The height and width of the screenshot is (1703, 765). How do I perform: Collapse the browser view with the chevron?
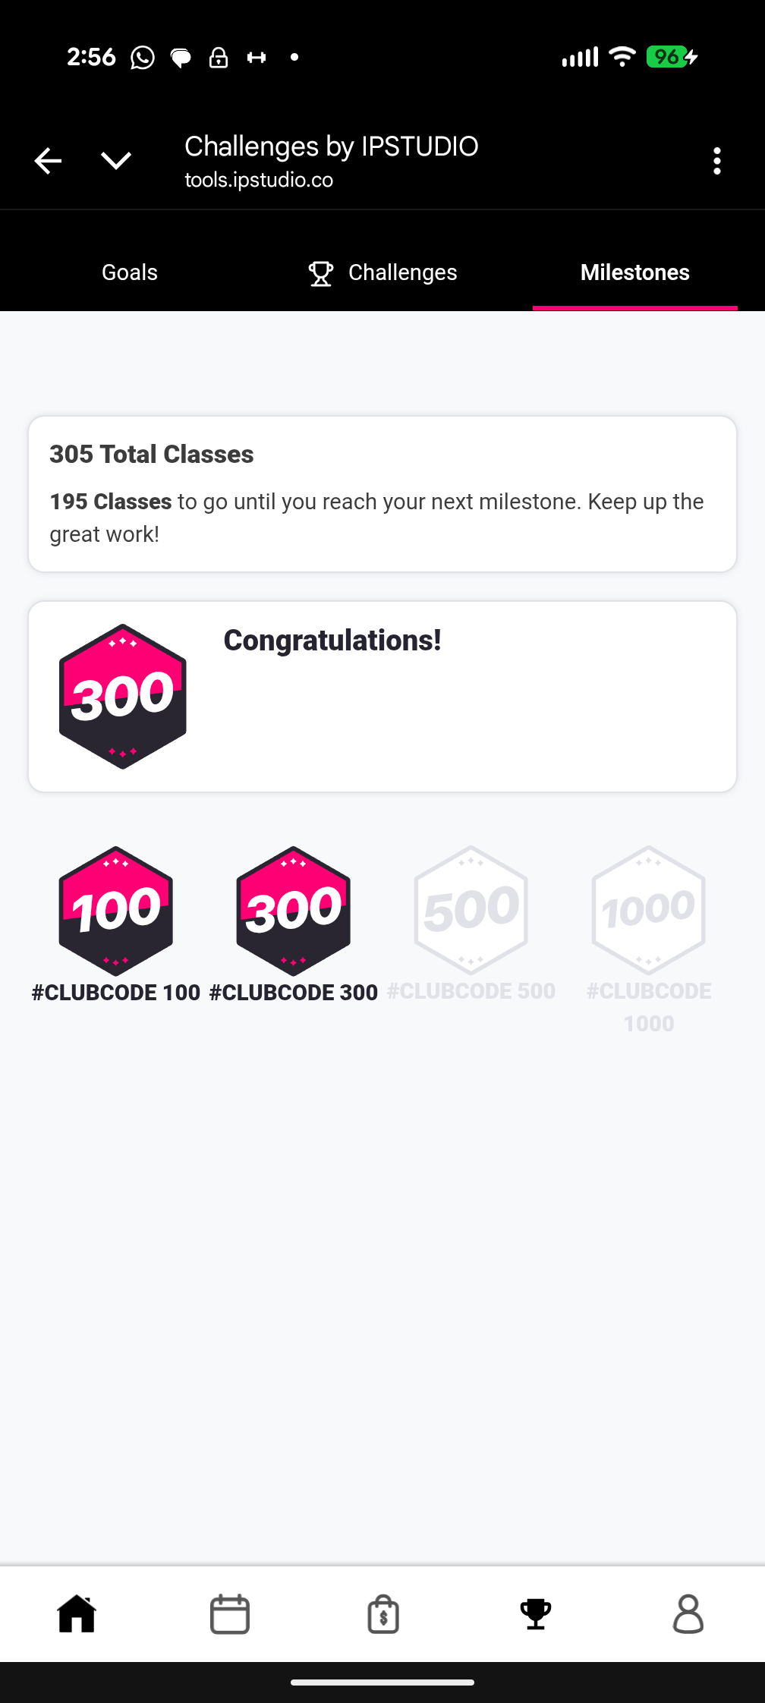coord(115,161)
